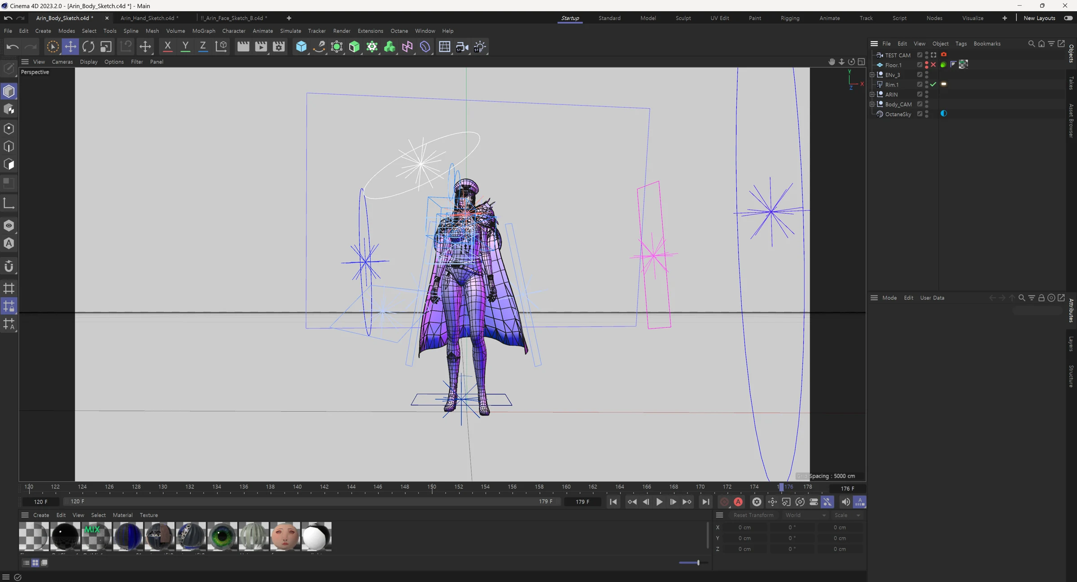Expand the ENv_3 object hierarchy

872,75
